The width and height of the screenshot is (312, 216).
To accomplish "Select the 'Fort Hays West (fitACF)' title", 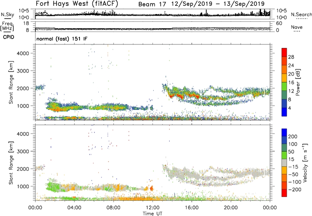I will coord(77,4).
